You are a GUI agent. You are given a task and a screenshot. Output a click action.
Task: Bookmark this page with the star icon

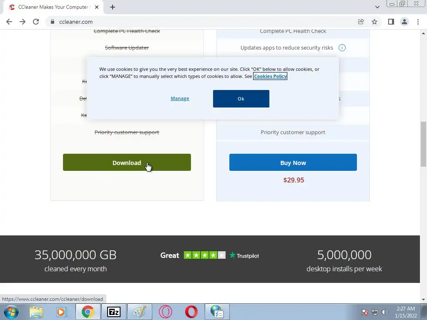(374, 22)
